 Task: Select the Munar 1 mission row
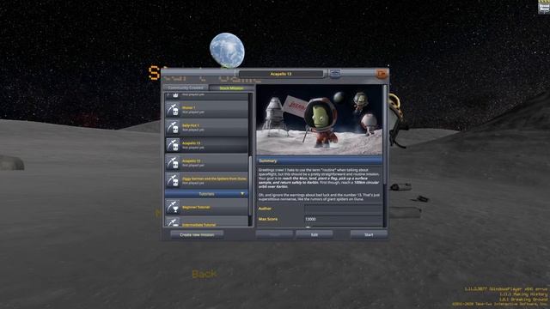(206, 110)
